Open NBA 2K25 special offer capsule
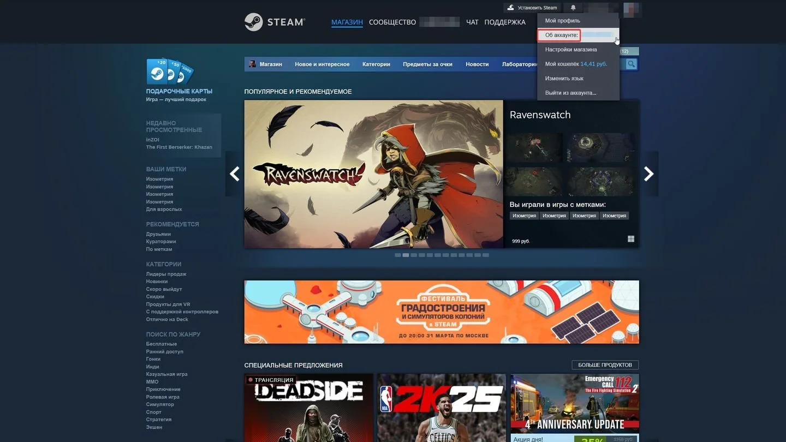Screen dimensions: 786x442 click(x=442, y=408)
